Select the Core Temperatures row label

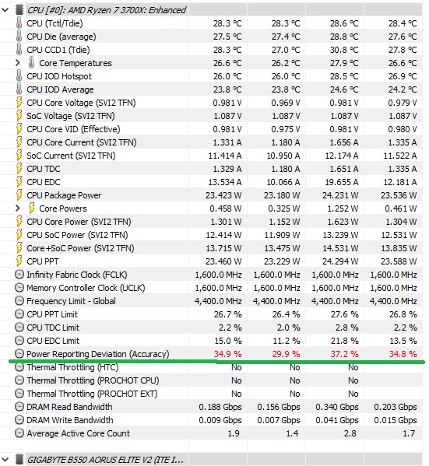tap(76, 63)
